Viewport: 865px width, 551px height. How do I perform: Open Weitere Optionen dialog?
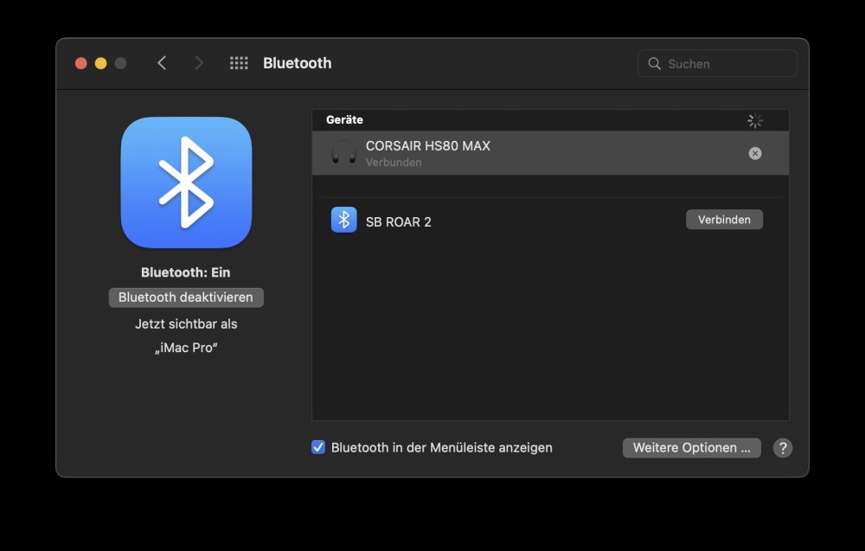click(x=692, y=448)
